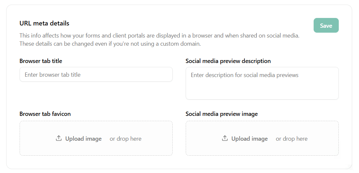This screenshot has width=359, height=173.
Task: Click the 'Browser tab title' label
Action: point(41,61)
